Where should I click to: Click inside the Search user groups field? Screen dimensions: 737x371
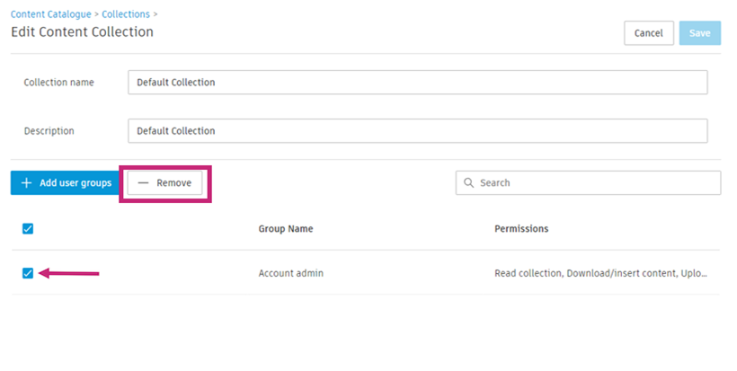(x=593, y=183)
